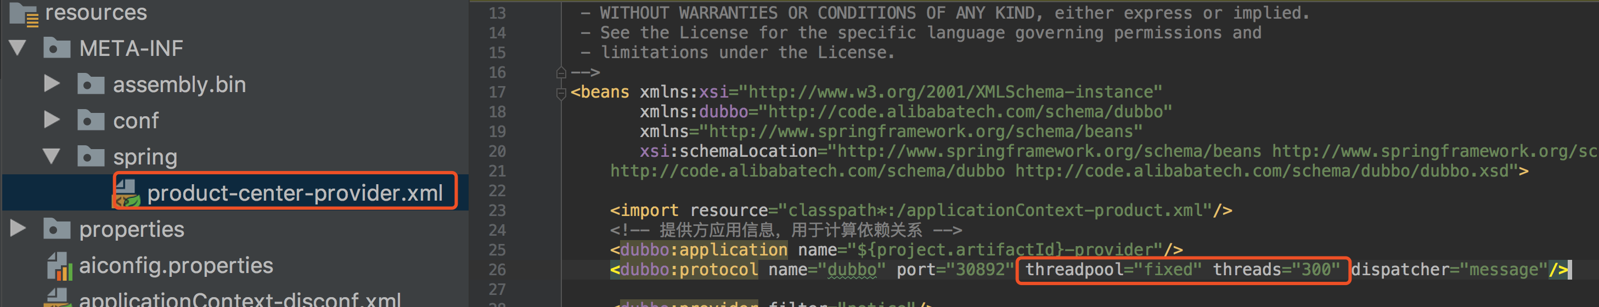
Task: Collapse the spring folder arrow
Action: (52, 156)
